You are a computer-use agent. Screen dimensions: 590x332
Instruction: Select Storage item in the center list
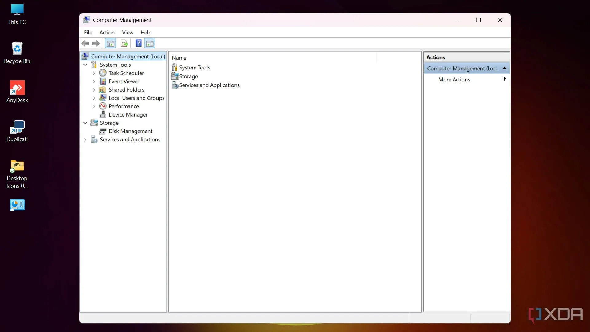tap(188, 77)
